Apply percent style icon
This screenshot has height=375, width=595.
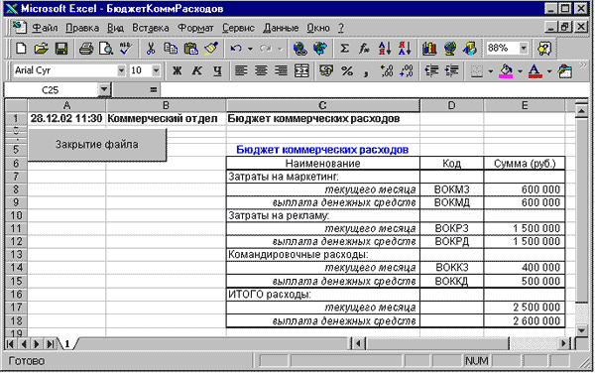tap(347, 70)
